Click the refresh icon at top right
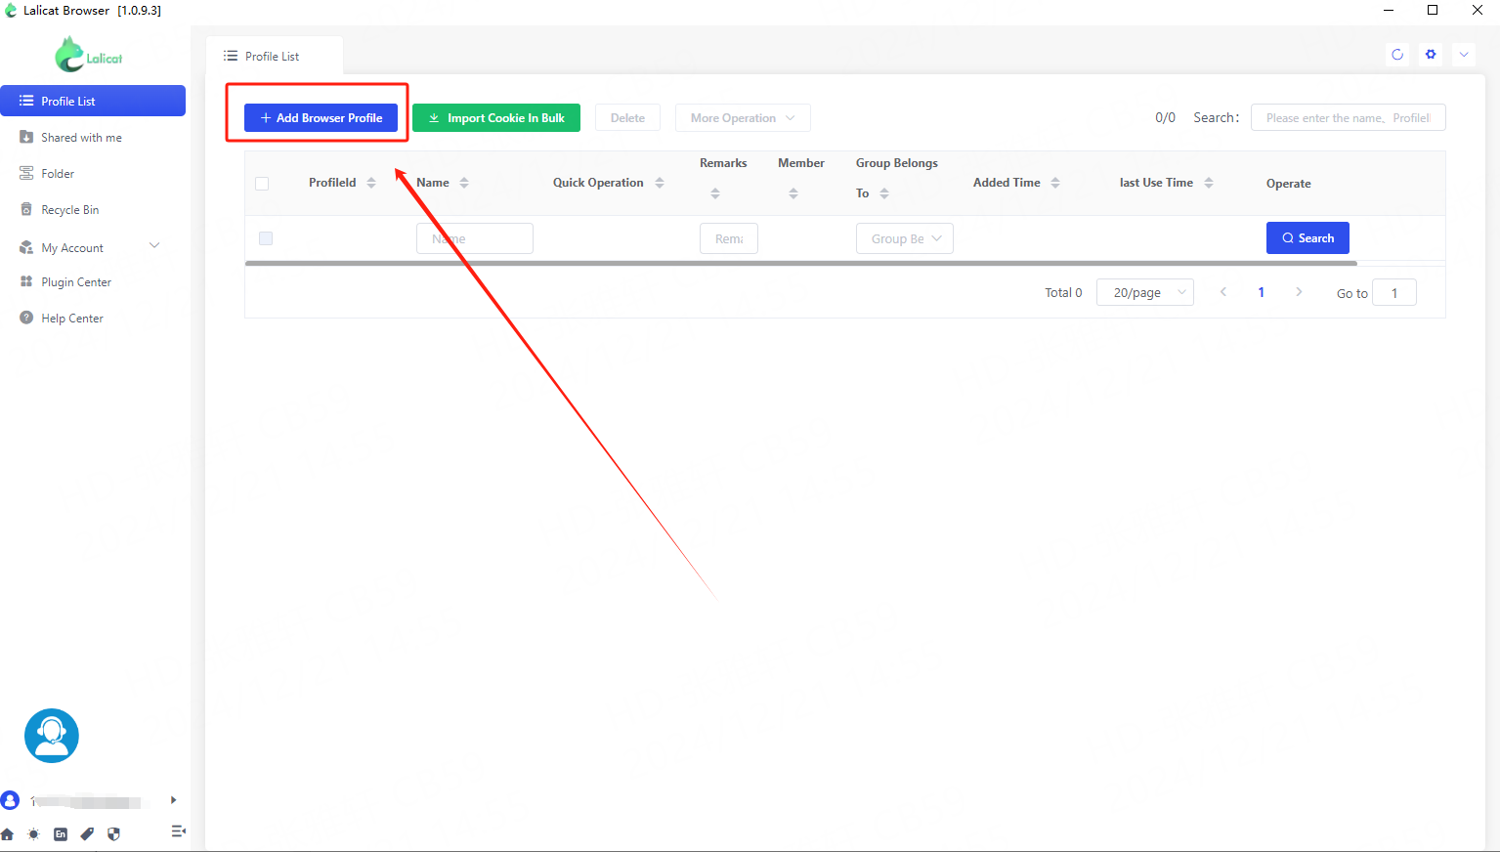This screenshot has width=1500, height=852. [x=1397, y=55]
